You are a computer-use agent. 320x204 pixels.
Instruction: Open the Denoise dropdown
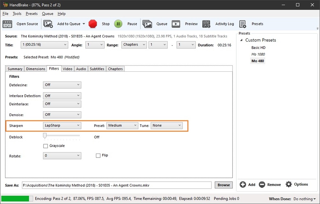click(62, 115)
